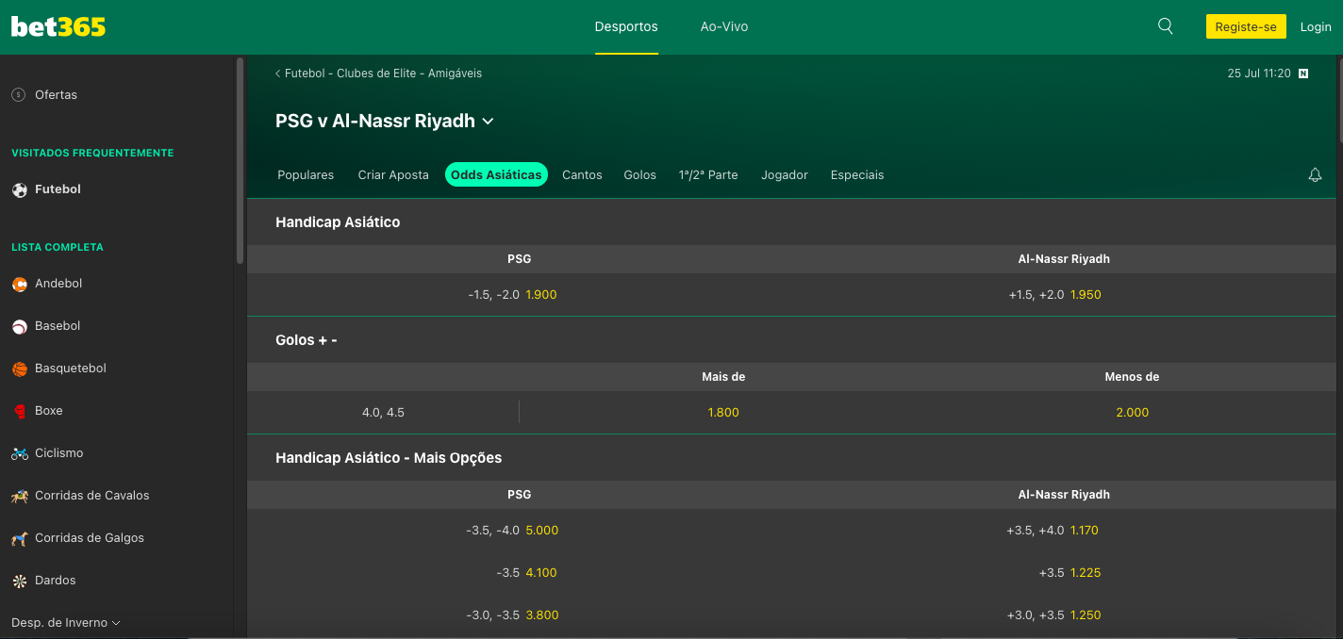
Task: Open the 1ª/2ª Parte tab
Action: [708, 174]
